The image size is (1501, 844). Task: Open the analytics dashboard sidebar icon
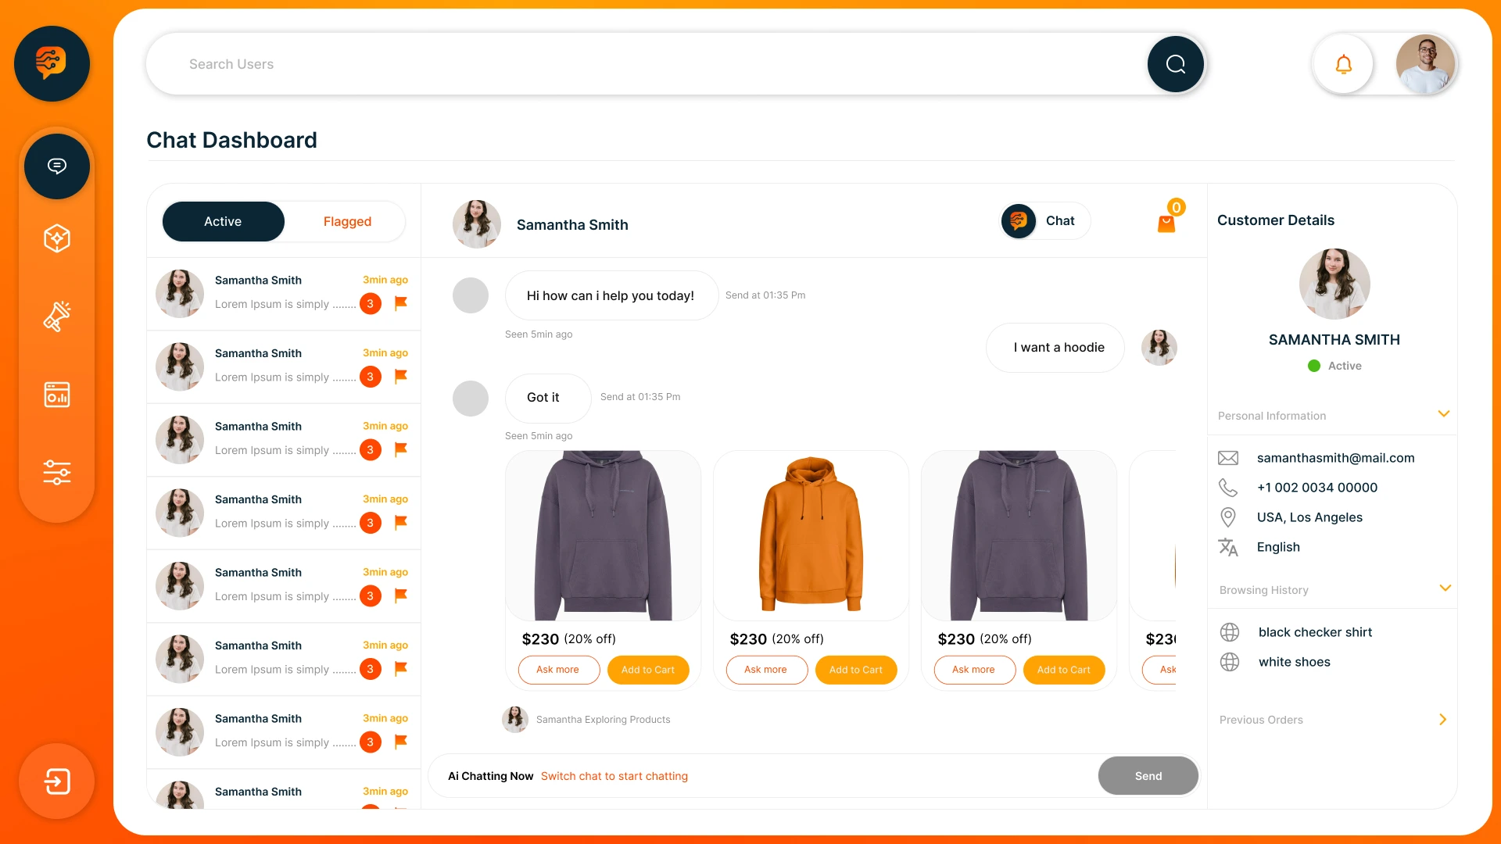click(x=57, y=395)
